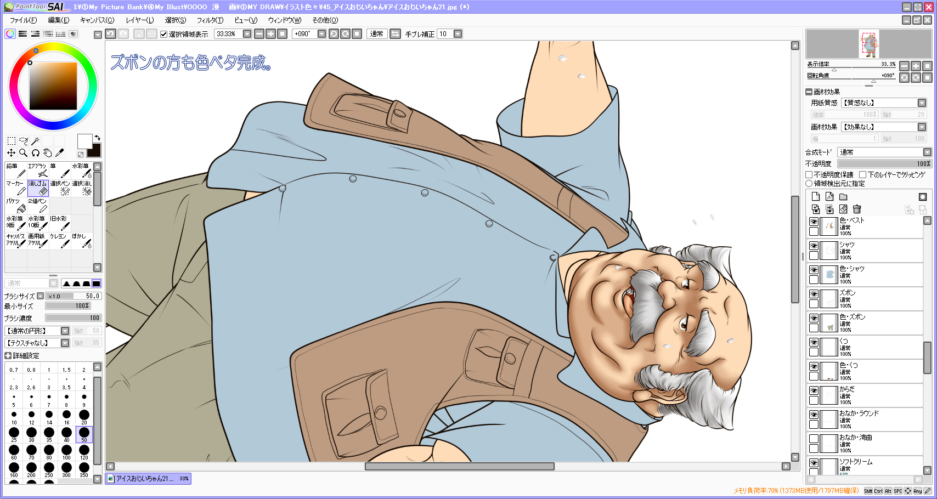Create a new layer folder
Viewport: 937px width, 499px height.
[843, 197]
